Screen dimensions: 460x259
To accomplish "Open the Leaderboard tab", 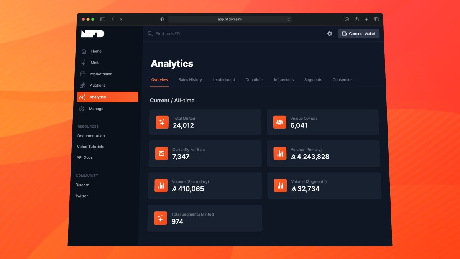I will coord(224,80).
